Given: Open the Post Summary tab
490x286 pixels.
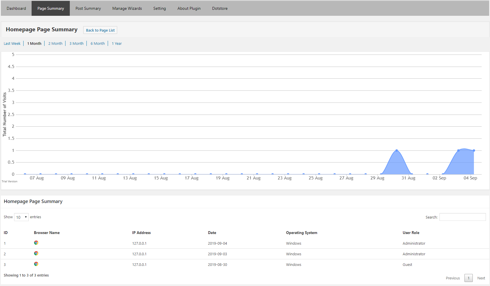Looking at the screenshot, I should [88, 8].
